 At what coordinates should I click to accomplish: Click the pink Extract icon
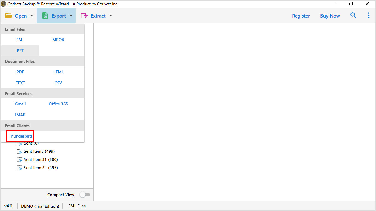click(x=84, y=16)
